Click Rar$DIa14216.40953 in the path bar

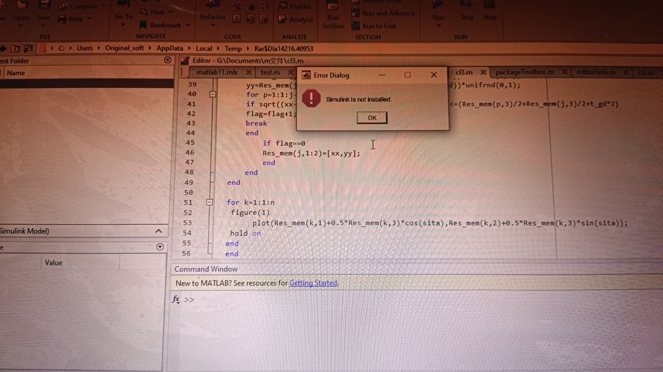[284, 49]
